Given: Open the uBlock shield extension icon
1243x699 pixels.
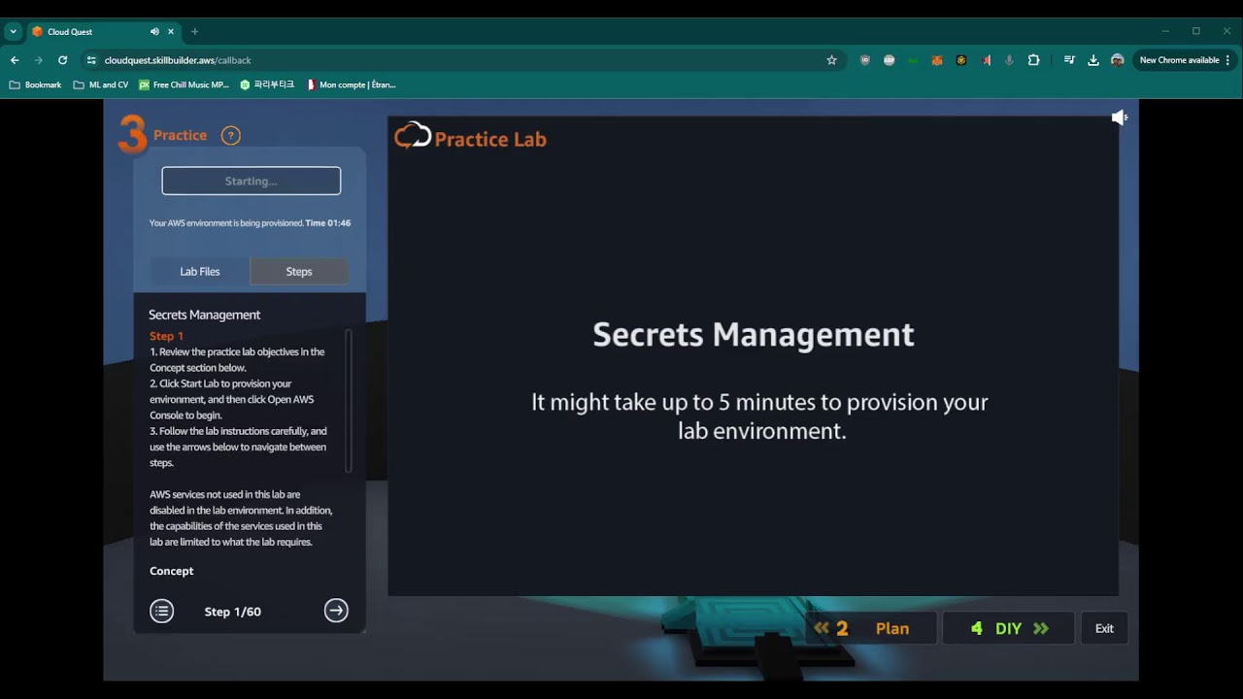Looking at the screenshot, I should pos(865,60).
